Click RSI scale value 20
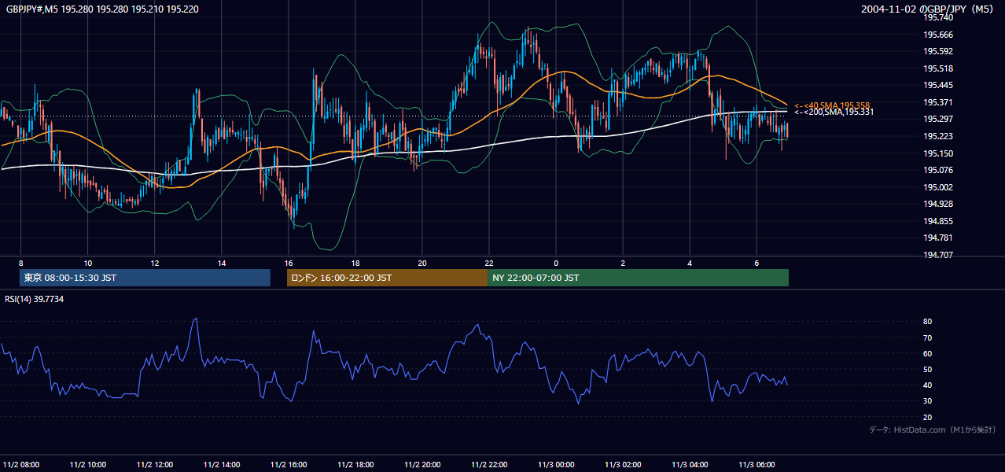This screenshot has height=472, width=1005. pyautogui.click(x=928, y=417)
